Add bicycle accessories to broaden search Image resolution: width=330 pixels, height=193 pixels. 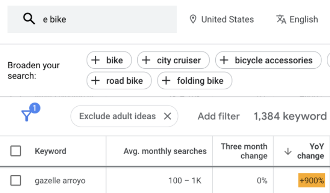click(x=269, y=60)
